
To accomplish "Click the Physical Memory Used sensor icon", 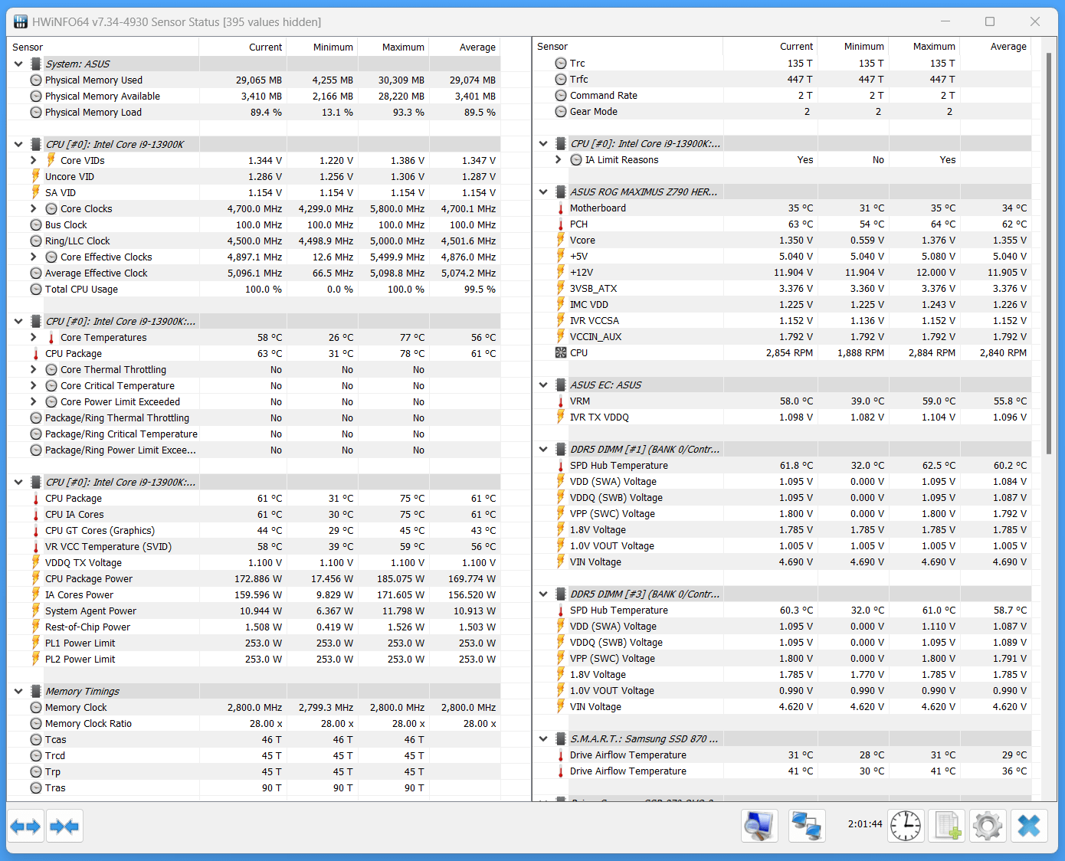I will [x=36, y=80].
